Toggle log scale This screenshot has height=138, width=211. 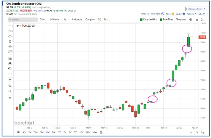tap(203, 132)
